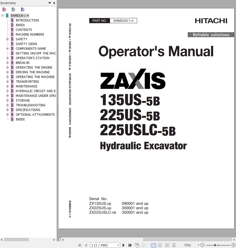Open the MACHINE NUMBERS bookmark
The width and height of the screenshot is (236, 248).
click(x=30, y=35)
